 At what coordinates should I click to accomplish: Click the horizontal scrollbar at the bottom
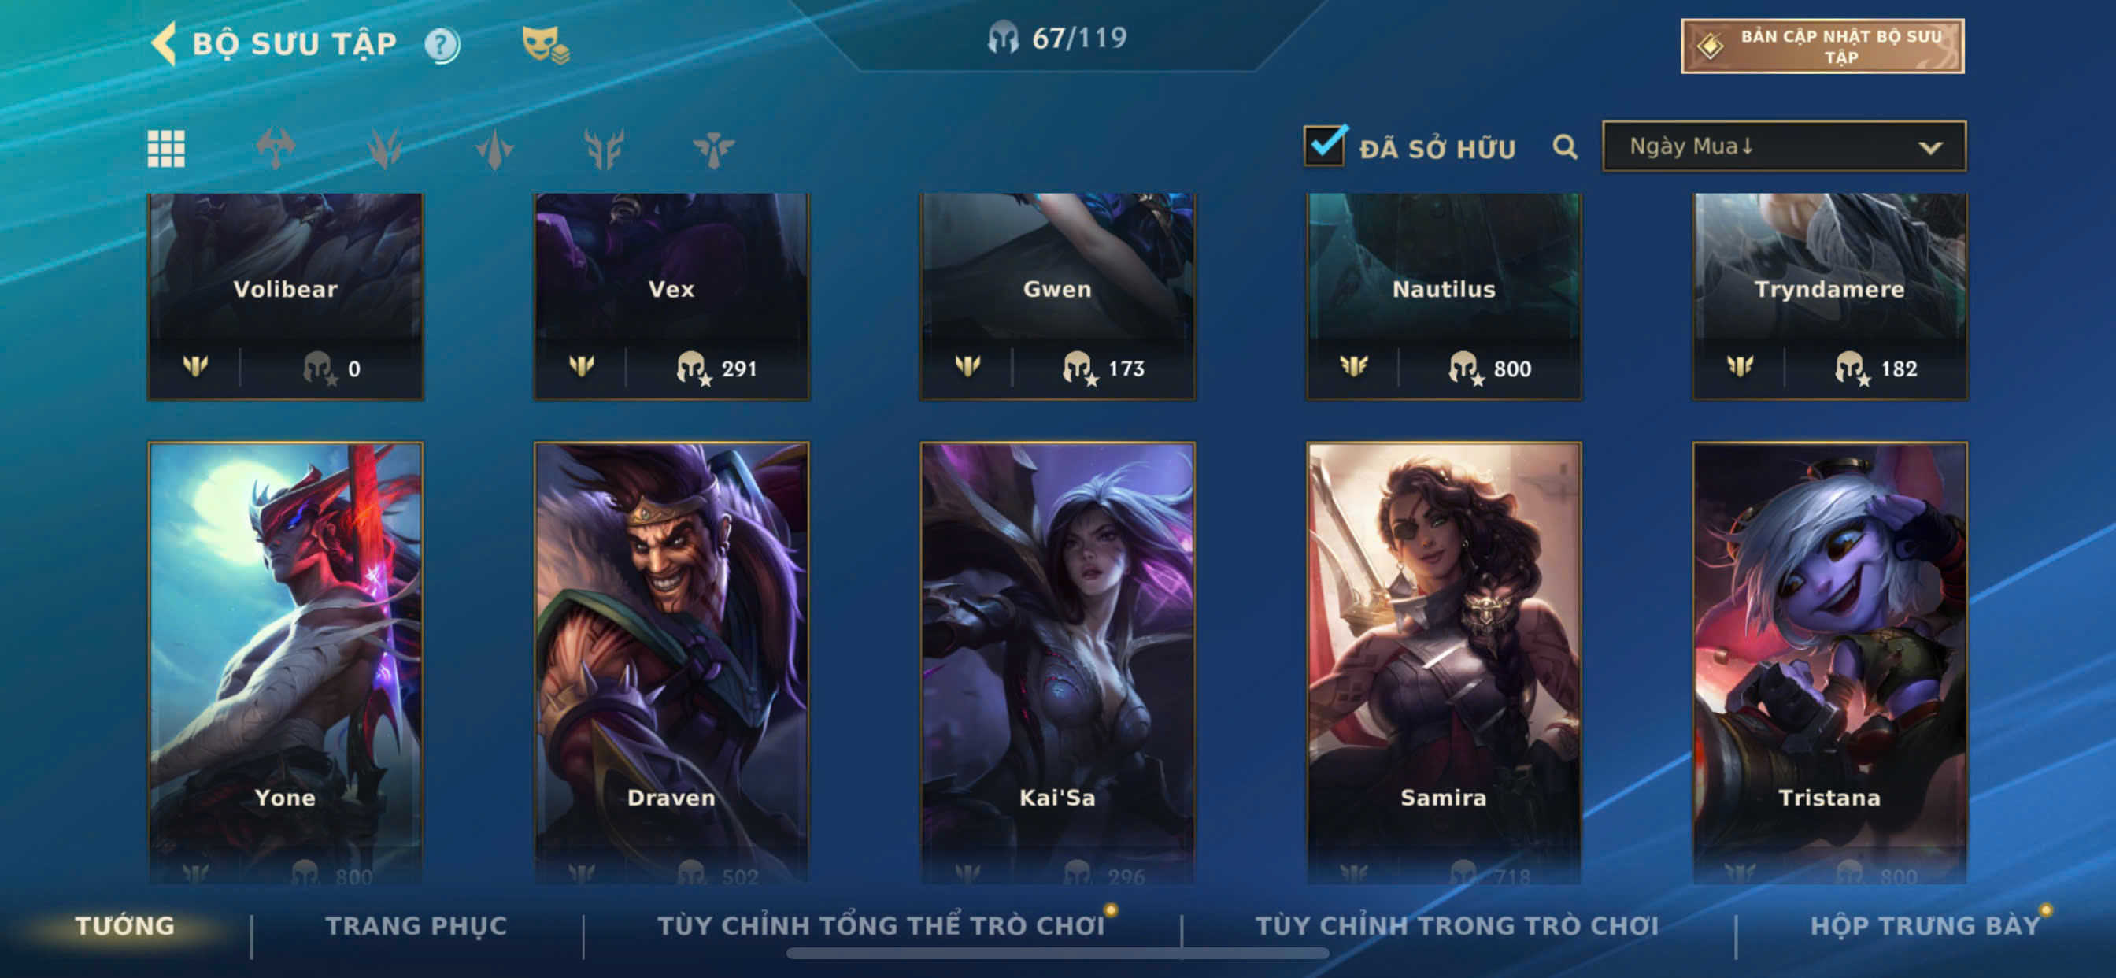[1057, 954]
